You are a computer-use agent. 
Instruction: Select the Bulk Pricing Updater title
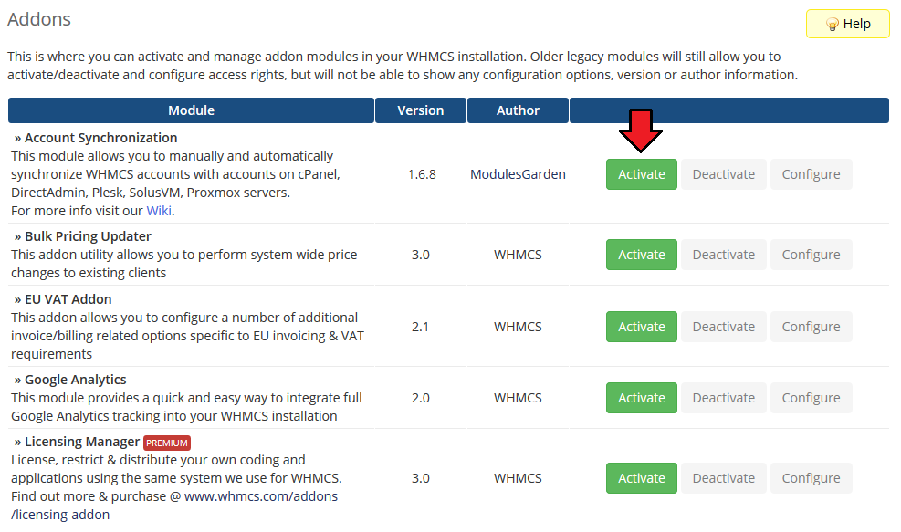(x=88, y=236)
